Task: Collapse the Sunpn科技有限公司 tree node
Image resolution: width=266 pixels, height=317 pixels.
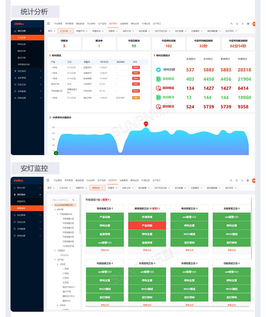Action: click(52, 205)
